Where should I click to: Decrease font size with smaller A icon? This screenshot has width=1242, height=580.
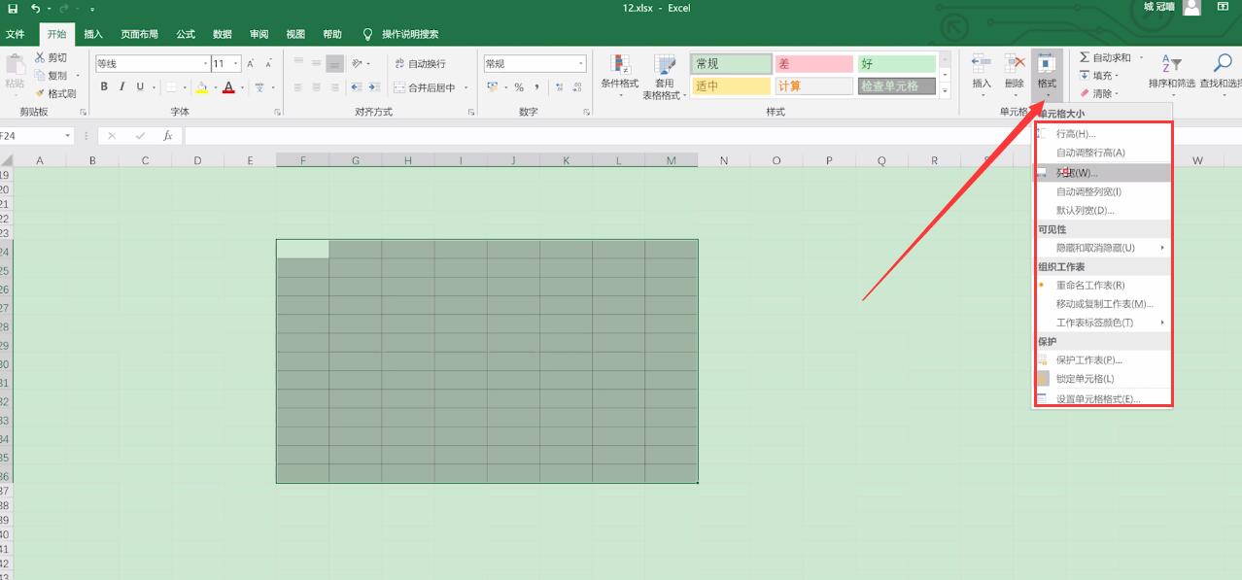tap(267, 63)
